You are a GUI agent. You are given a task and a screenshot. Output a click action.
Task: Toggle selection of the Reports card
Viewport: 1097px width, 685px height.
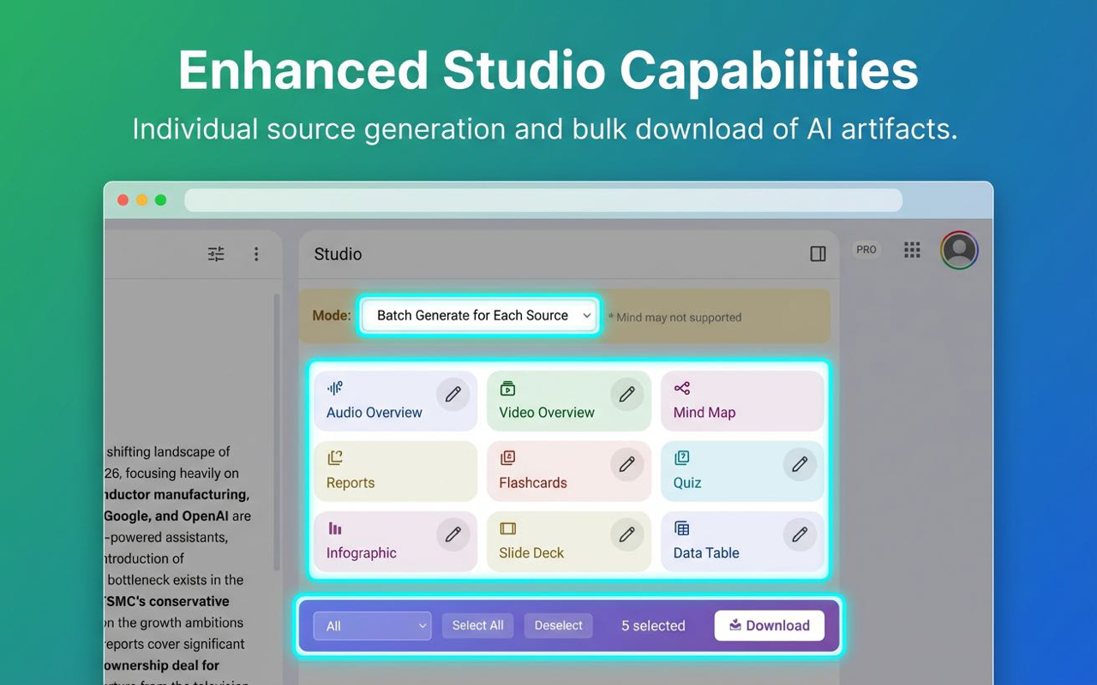pyautogui.click(x=377, y=482)
